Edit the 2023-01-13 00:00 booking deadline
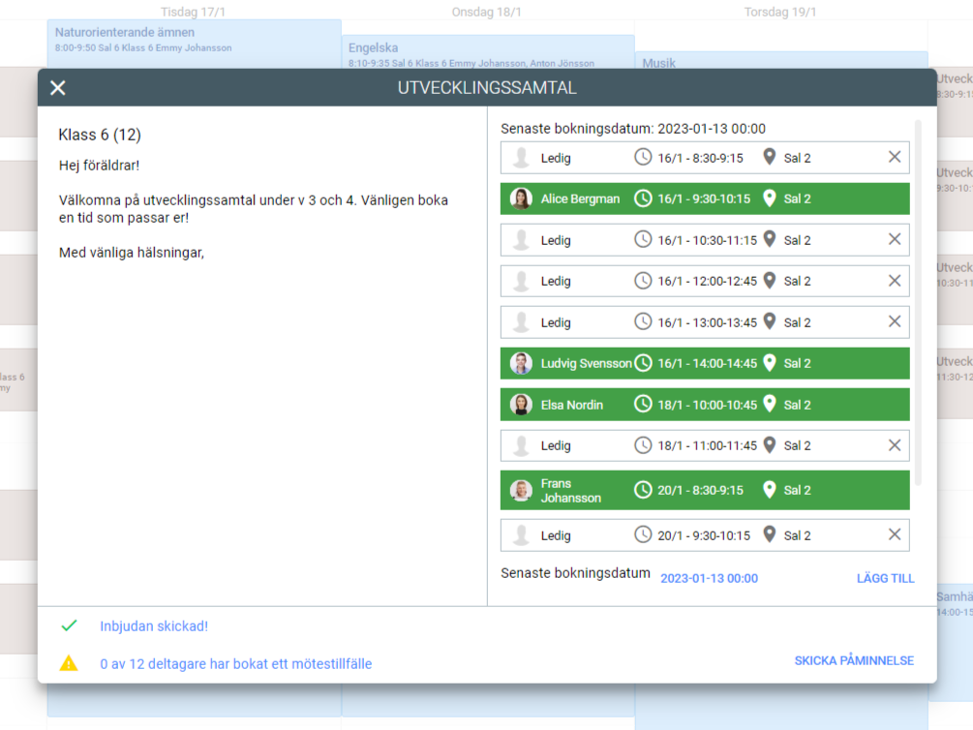The image size is (973, 730). pos(709,578)
